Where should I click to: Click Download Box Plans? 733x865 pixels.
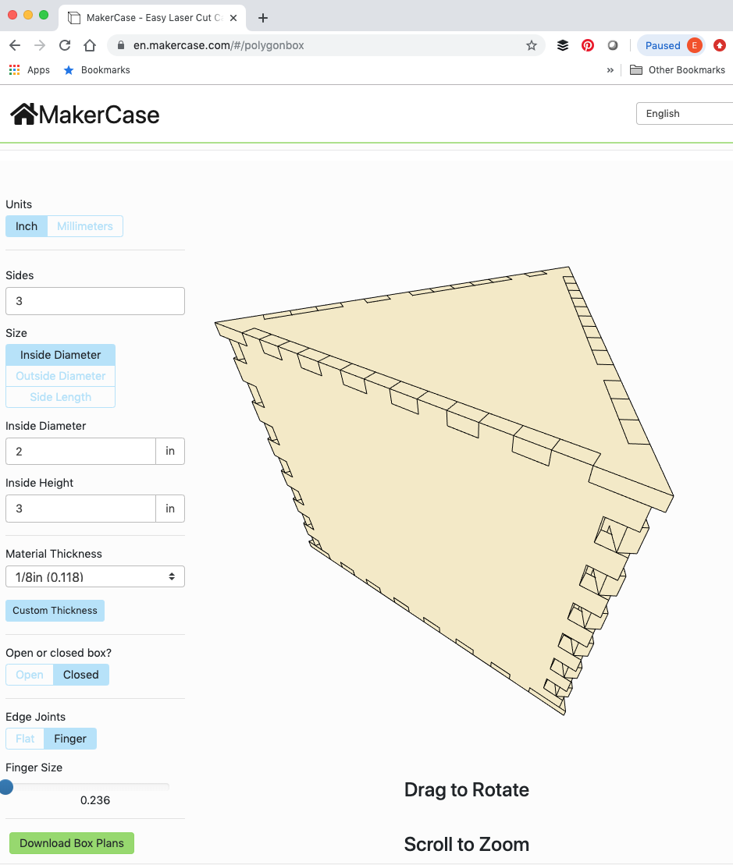(x=71, y=842)
